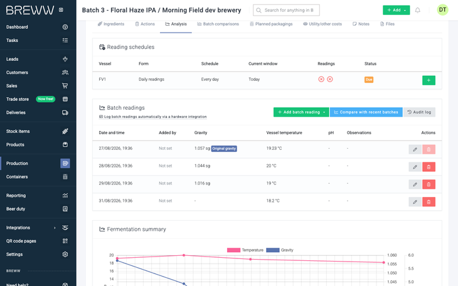
Task: Click the Original gravity badge
Action: pyautogui.click(x=224, y=149)
